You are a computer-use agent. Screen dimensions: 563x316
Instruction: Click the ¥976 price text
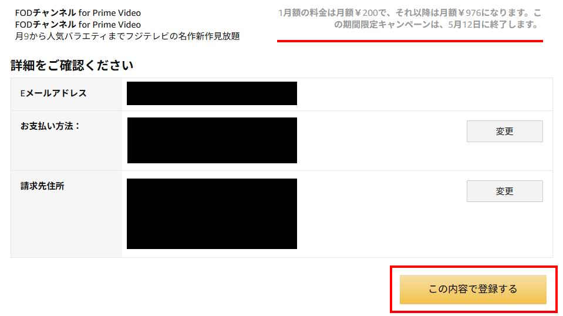(469, 13)
